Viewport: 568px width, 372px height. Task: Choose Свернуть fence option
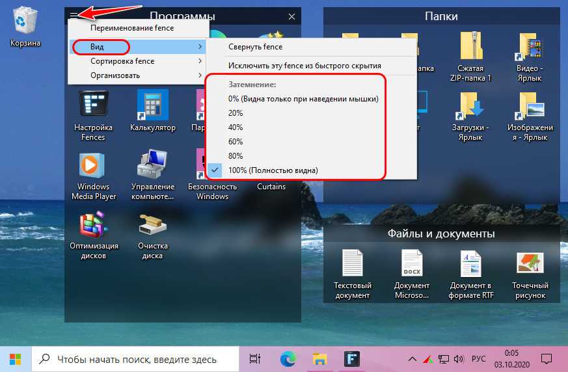pos(312,47)
